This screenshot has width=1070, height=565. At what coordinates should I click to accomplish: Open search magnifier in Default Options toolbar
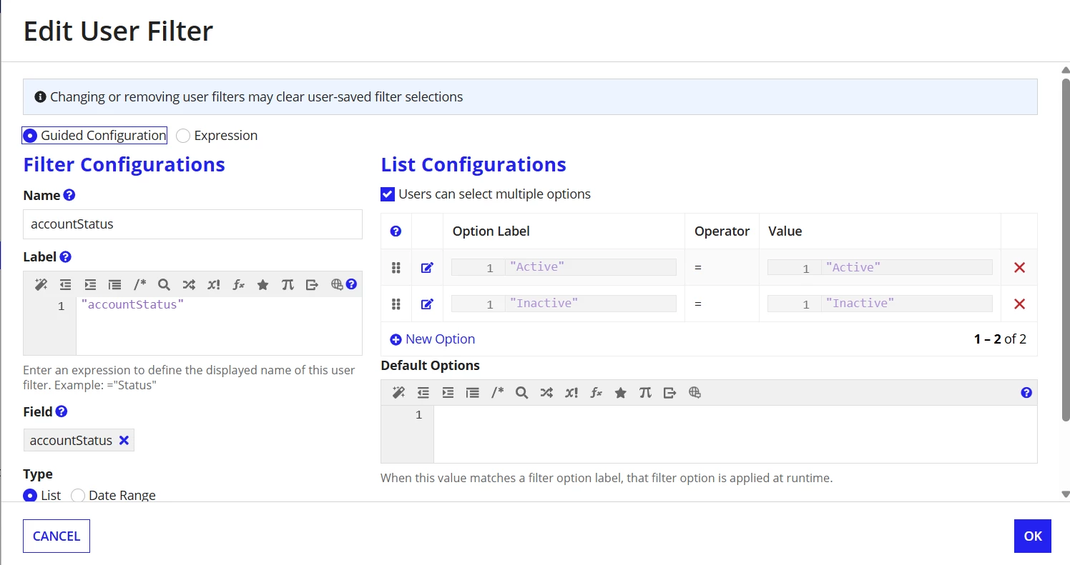(x=521, y=392)
